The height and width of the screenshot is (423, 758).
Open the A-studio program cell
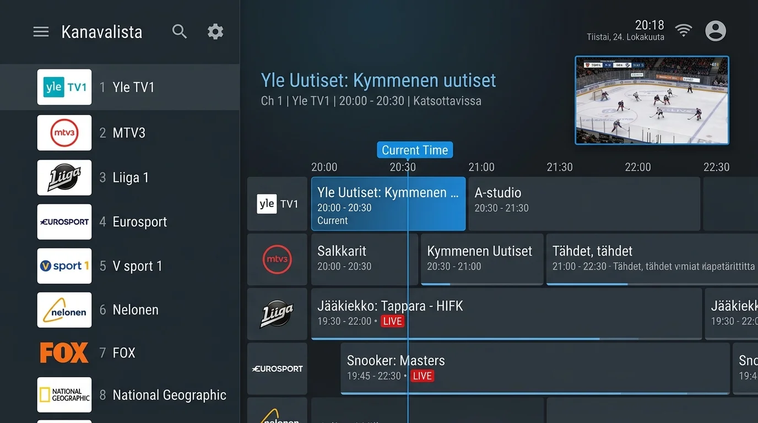pyautogui.click(x=584, y=204)
